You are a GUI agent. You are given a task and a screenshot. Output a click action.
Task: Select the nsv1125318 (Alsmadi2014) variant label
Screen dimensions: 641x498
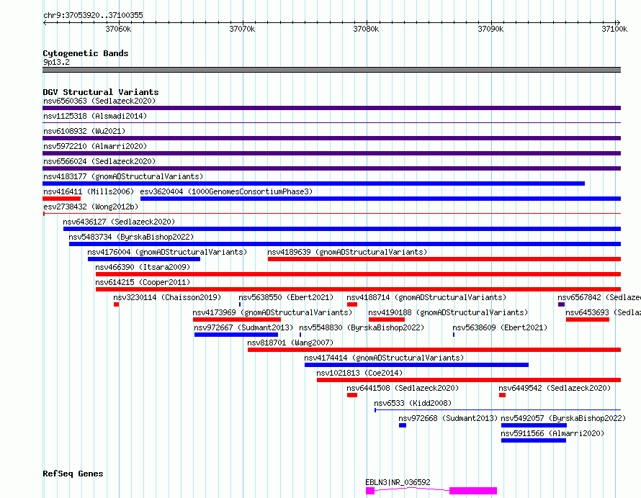click(95, 116)
